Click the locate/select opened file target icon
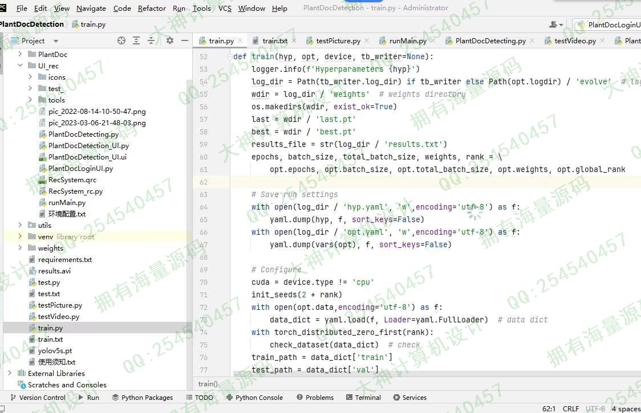Screen dimensions: 641x413 pos(121,40)
